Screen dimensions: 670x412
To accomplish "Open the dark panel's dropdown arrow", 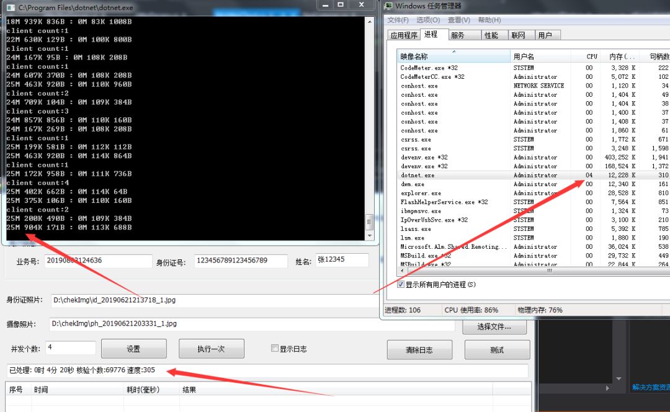I will point(618,378).
